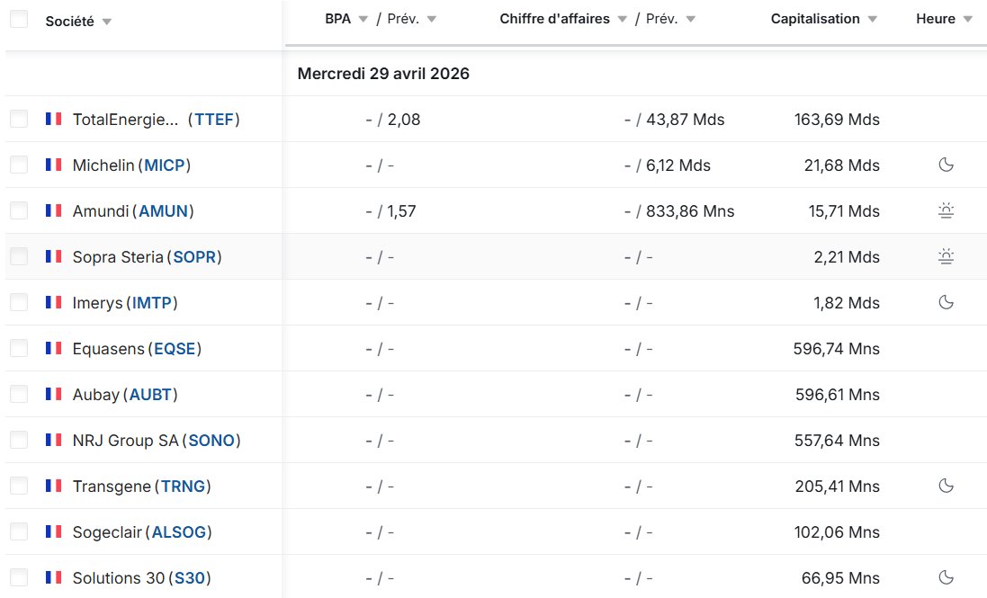This screenshot has height=598, width=987.
Task: Click French flag beside Equasens
Action: tap(53, 348)
